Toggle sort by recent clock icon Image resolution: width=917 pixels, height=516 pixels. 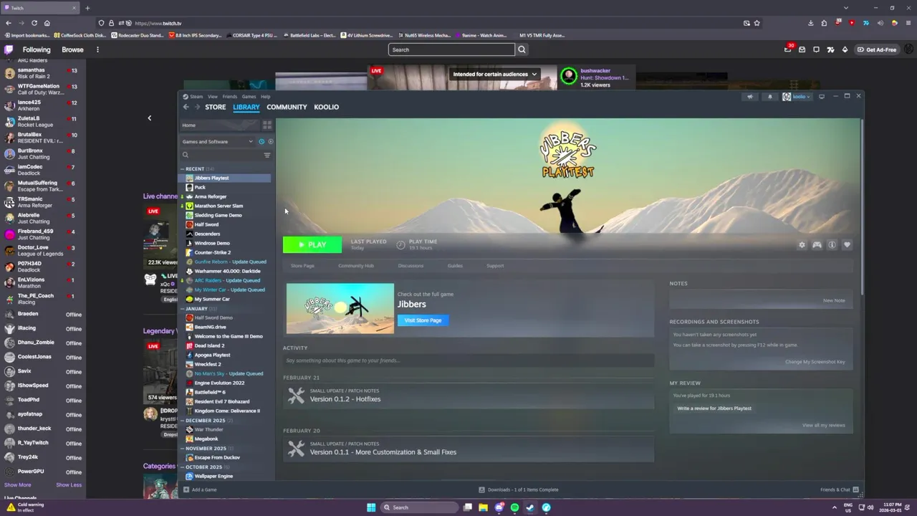261,141
